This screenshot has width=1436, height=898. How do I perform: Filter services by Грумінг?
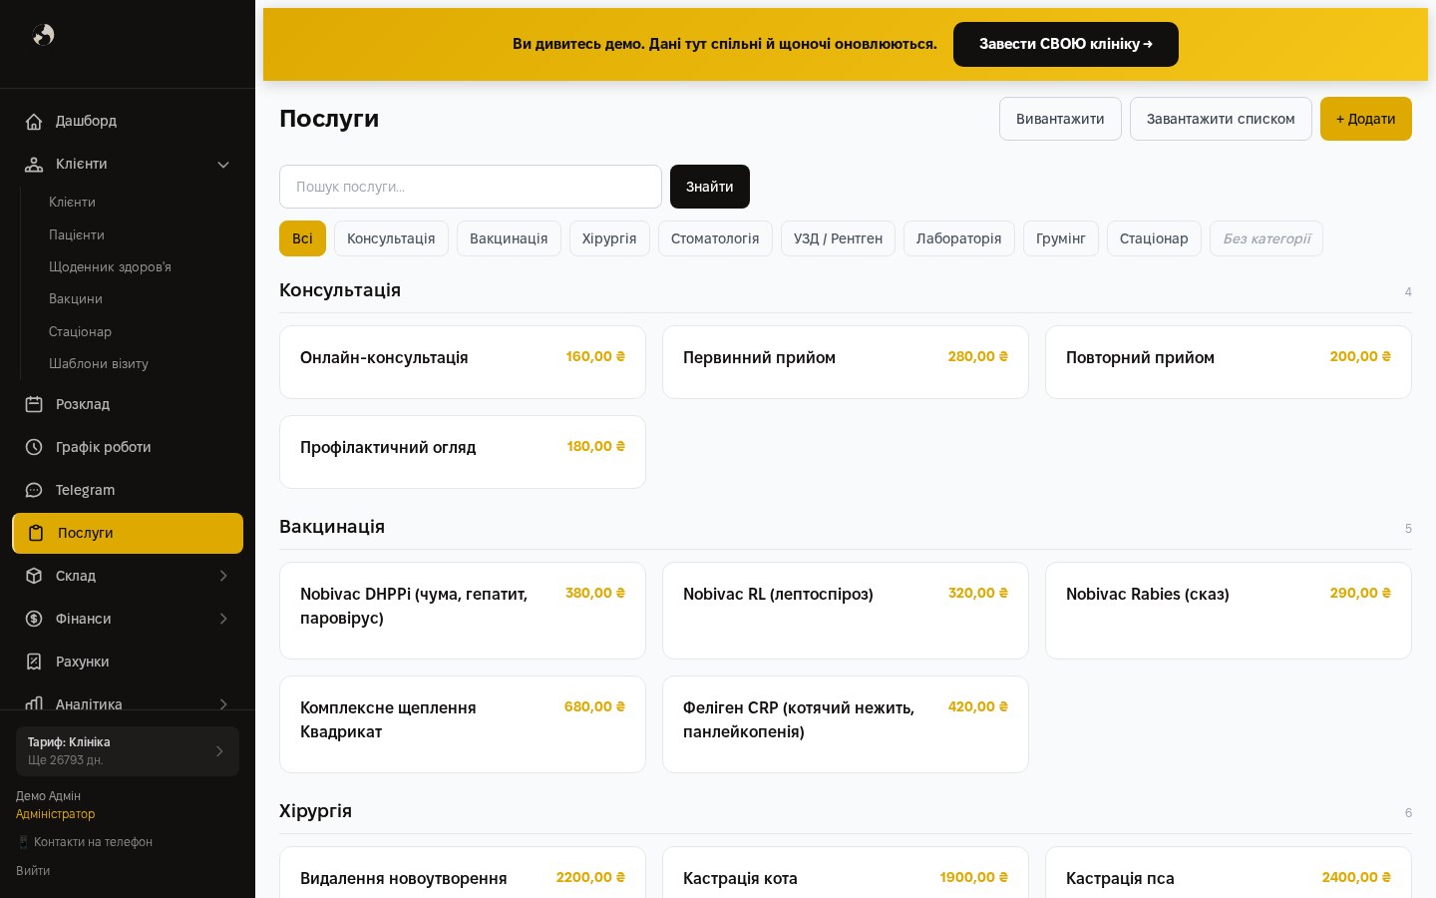click(1060, 238)
